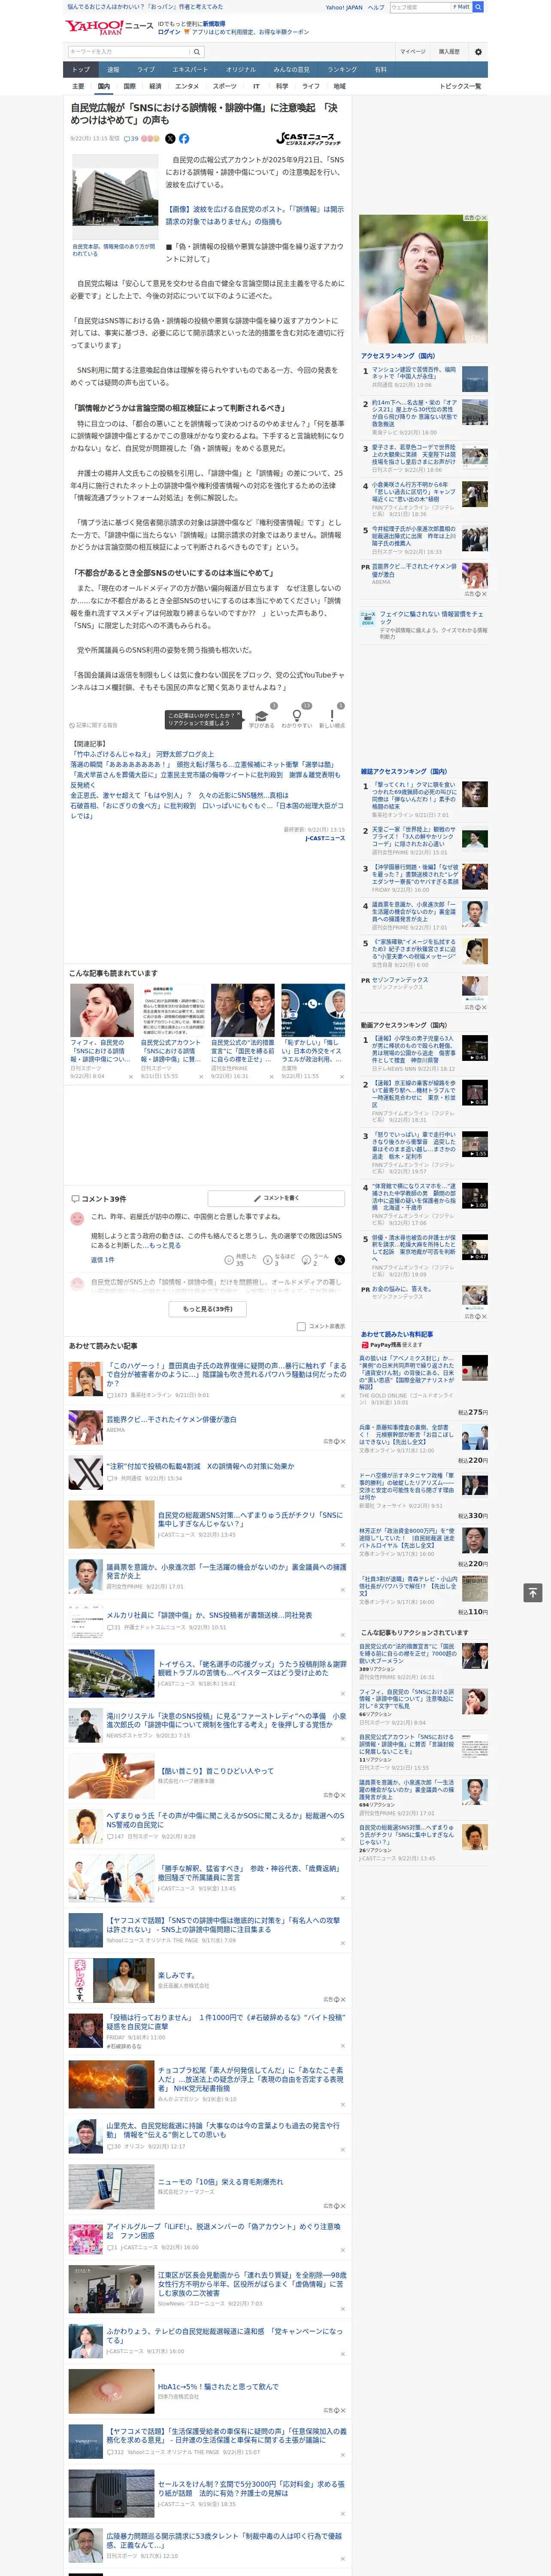Open the 画像 link about 波紋を広げる自民党のポスト
Viewport: 551px width, 2576px height.
[255, 215]
